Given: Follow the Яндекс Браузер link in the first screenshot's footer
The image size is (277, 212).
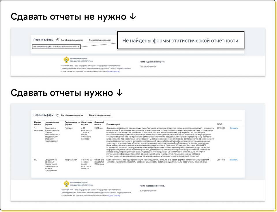Looking at the screenshot, I should pyautogui.click(x=113, y=71).
